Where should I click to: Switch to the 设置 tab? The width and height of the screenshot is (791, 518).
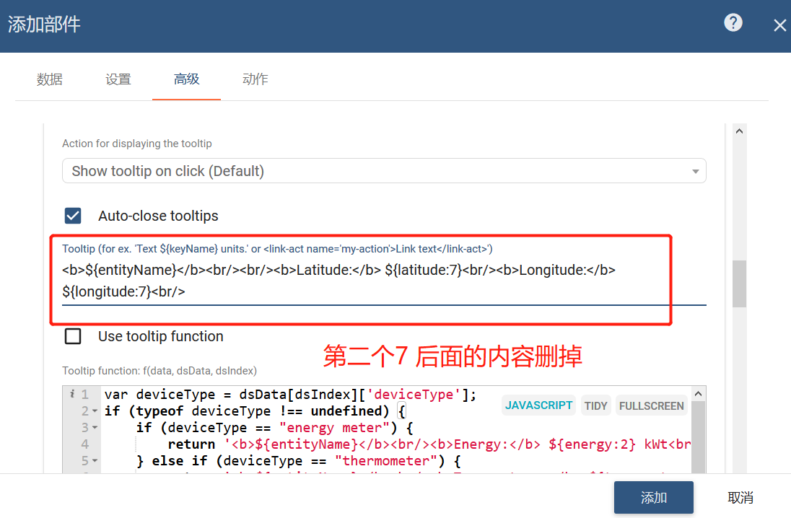point(118,79)
